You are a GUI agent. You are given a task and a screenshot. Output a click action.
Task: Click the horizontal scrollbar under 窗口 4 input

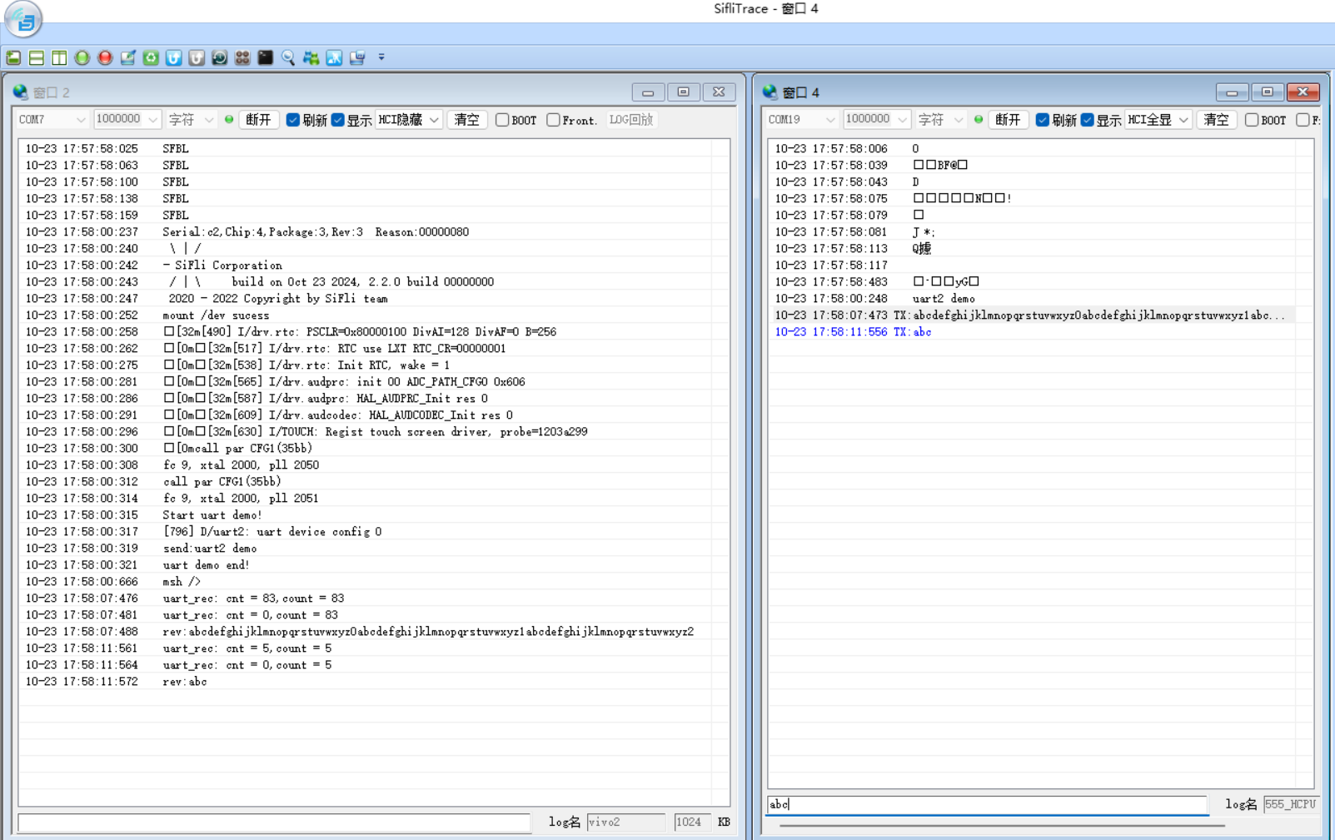[1002, 826]
